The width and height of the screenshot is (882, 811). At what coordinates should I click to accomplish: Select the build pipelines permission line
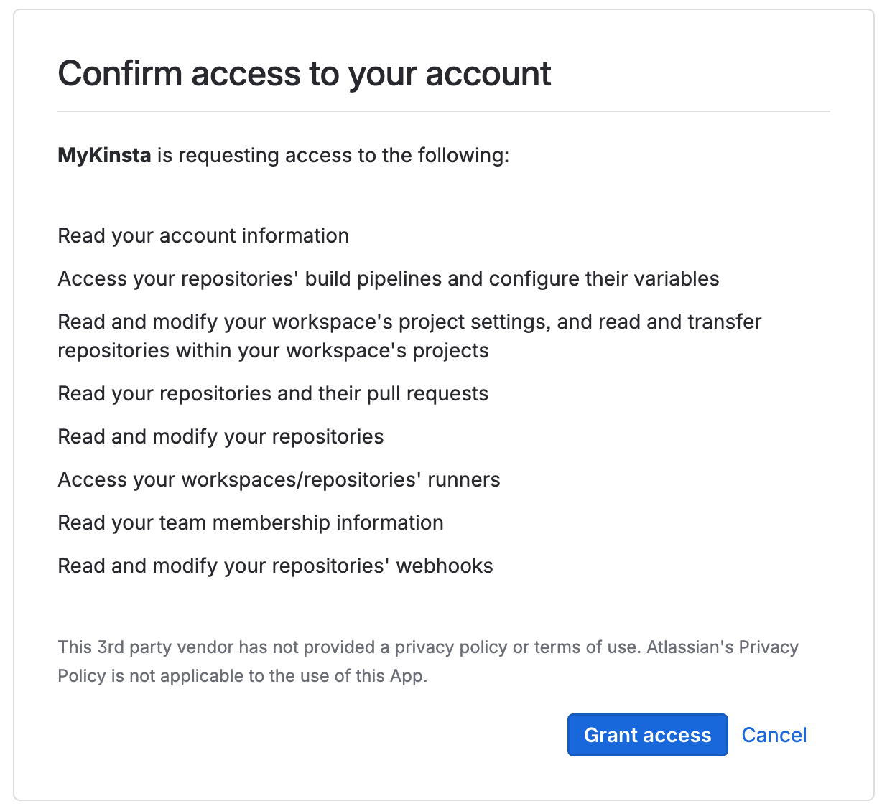coord(388,279)
